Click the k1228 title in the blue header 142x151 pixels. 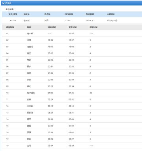[x=7, y=3]
